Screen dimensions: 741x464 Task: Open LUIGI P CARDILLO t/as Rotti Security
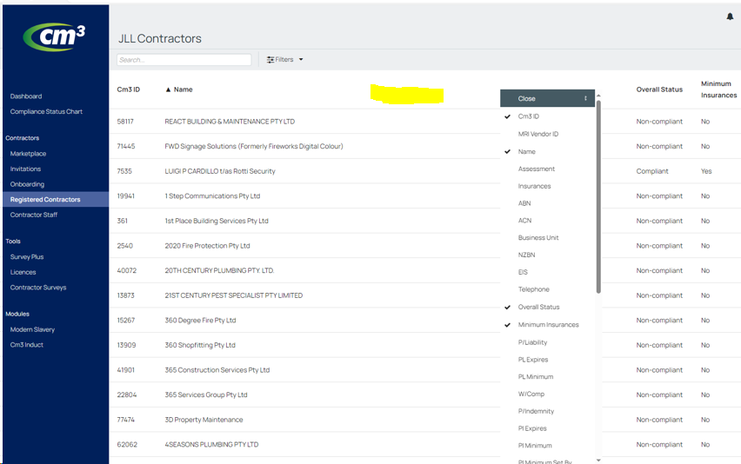tap(220, 171)
